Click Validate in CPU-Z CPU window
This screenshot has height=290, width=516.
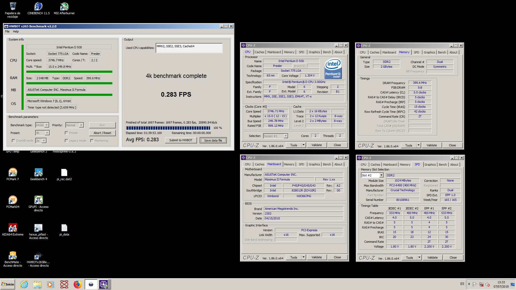coord(317,145)
